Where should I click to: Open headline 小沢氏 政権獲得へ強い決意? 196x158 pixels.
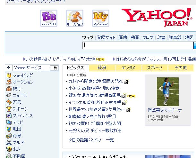pos(94,88)
